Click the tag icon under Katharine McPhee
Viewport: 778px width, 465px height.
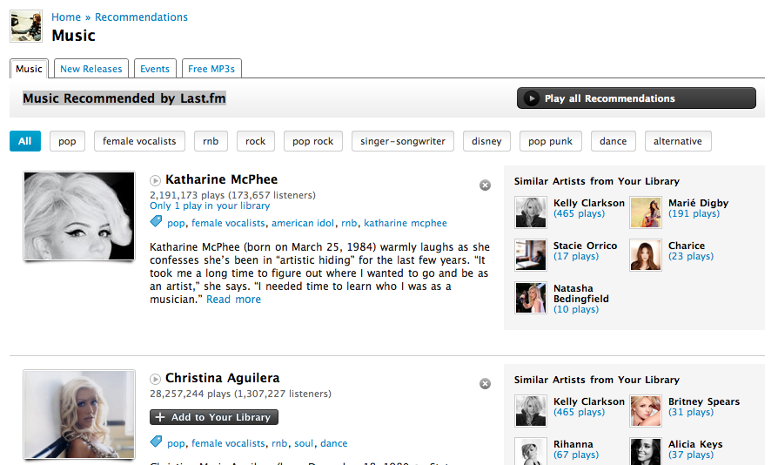156,222
